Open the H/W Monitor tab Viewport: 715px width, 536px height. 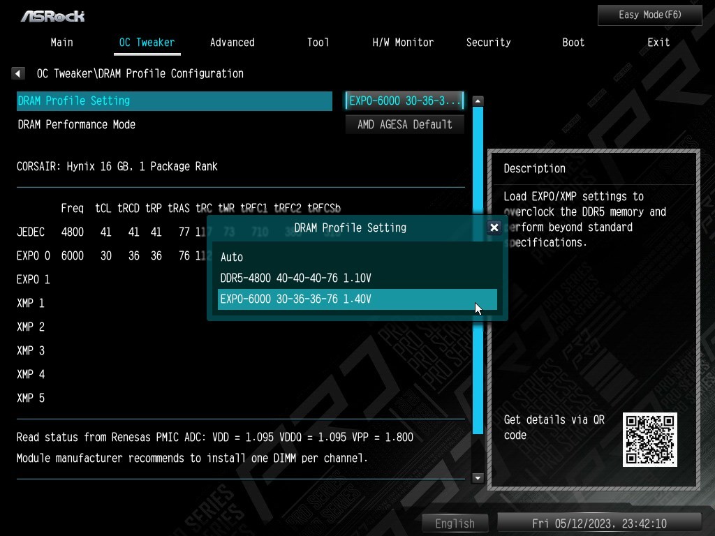coord(403,43)
